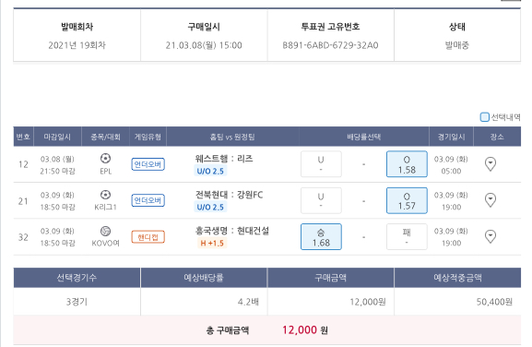
Task: Click the location pin for match 21
Action: click(491, 200)
